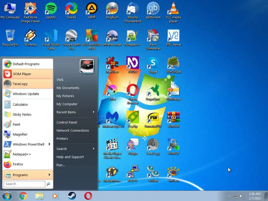
Task: Expand the Search submenu in Start menu
Action: [75, 149]
